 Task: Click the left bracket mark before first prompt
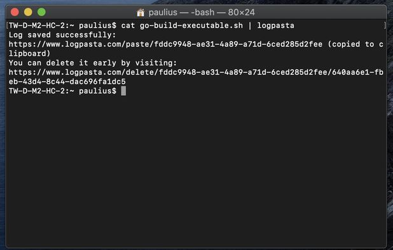[8, 25]
